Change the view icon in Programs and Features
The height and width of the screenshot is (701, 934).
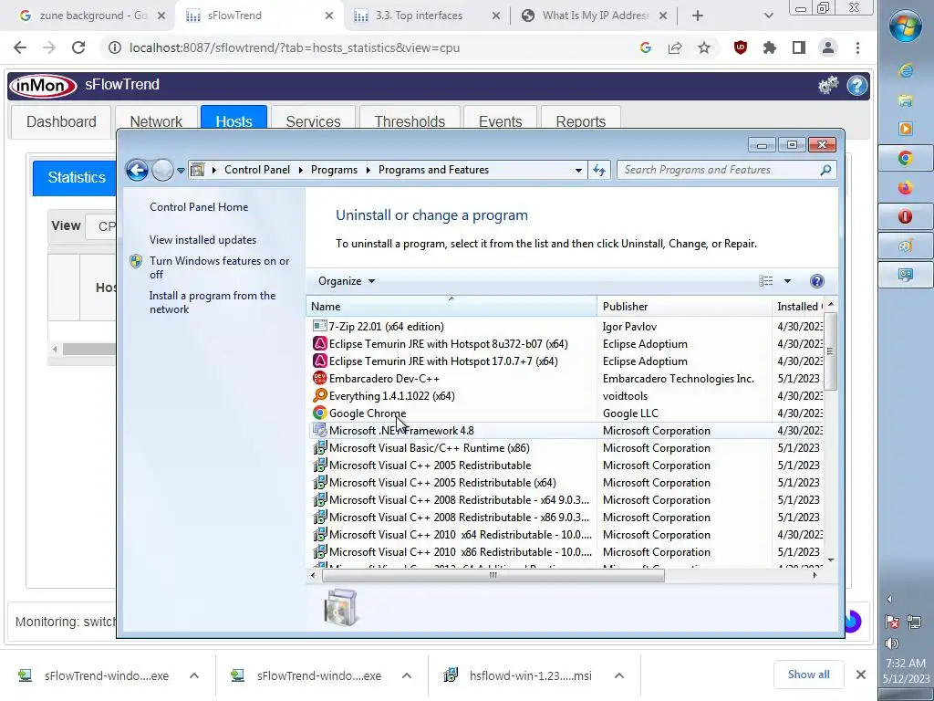[766, 281]
